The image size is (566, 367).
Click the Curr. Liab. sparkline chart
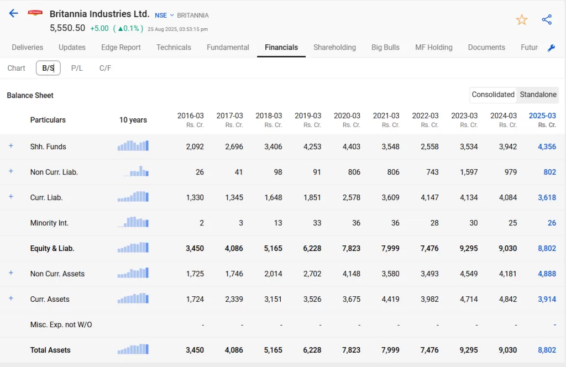click(x=133, y=197)
